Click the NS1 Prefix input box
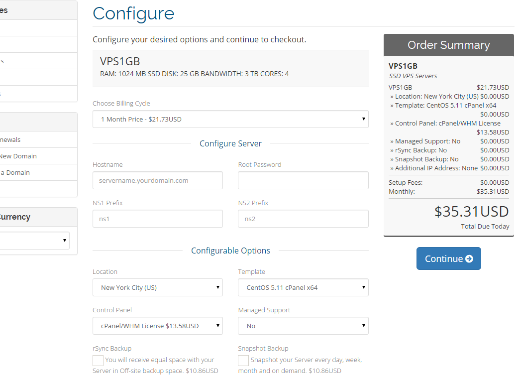Image resolution: width=521 pixels, height=383 pixels. point(157,219)
